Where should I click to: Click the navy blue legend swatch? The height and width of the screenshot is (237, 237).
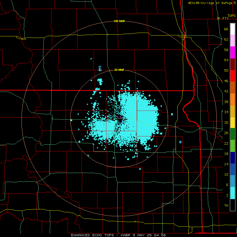[x=233, y=158]
